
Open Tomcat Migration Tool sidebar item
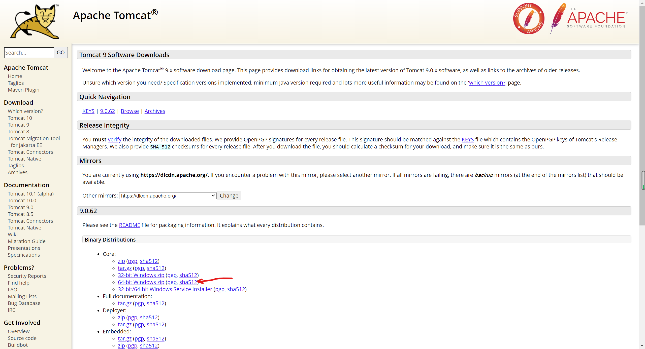[x=34, y=138]
